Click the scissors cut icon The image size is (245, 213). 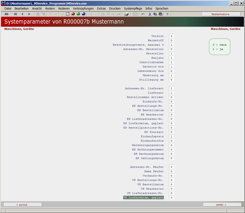click(150, 14)
